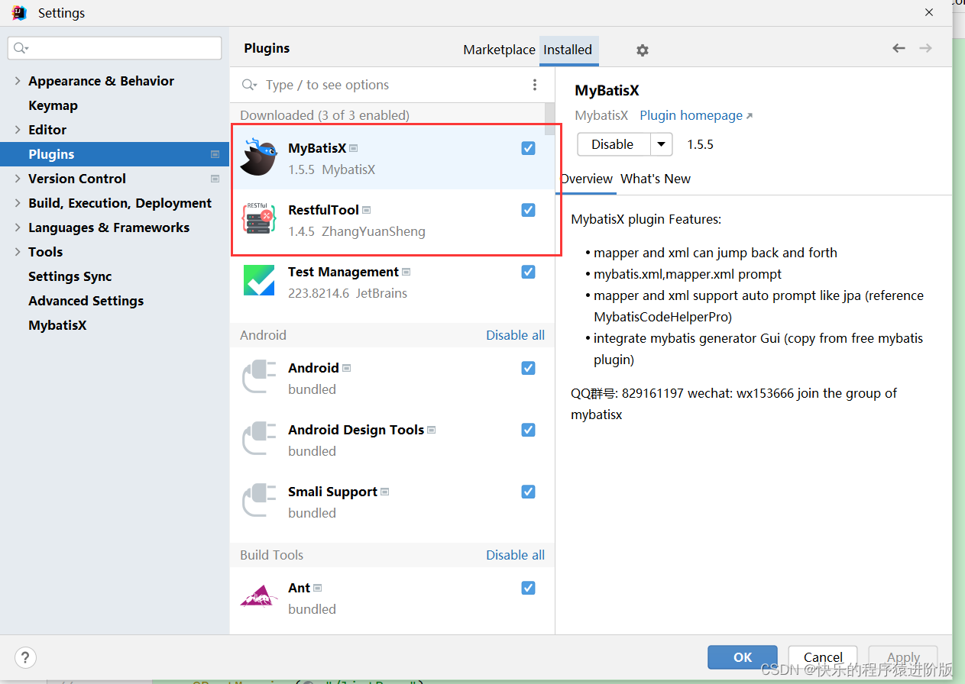Expand the Version Control tree node
965x684 pixels.
tap(17, 179)
